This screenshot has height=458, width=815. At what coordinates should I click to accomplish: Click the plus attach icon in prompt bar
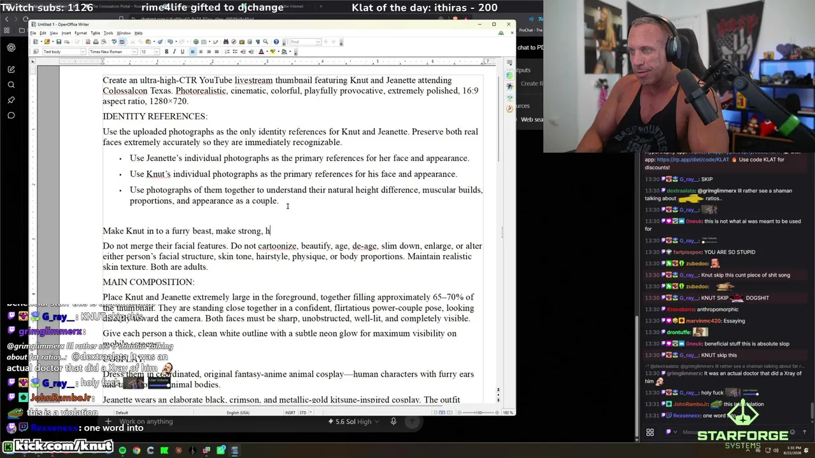click(x=108, y=421)
